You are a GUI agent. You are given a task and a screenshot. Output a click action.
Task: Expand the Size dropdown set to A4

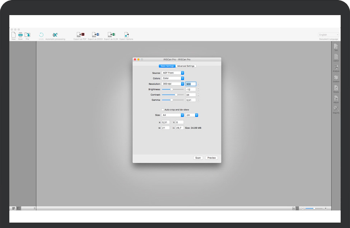point(173,115)
